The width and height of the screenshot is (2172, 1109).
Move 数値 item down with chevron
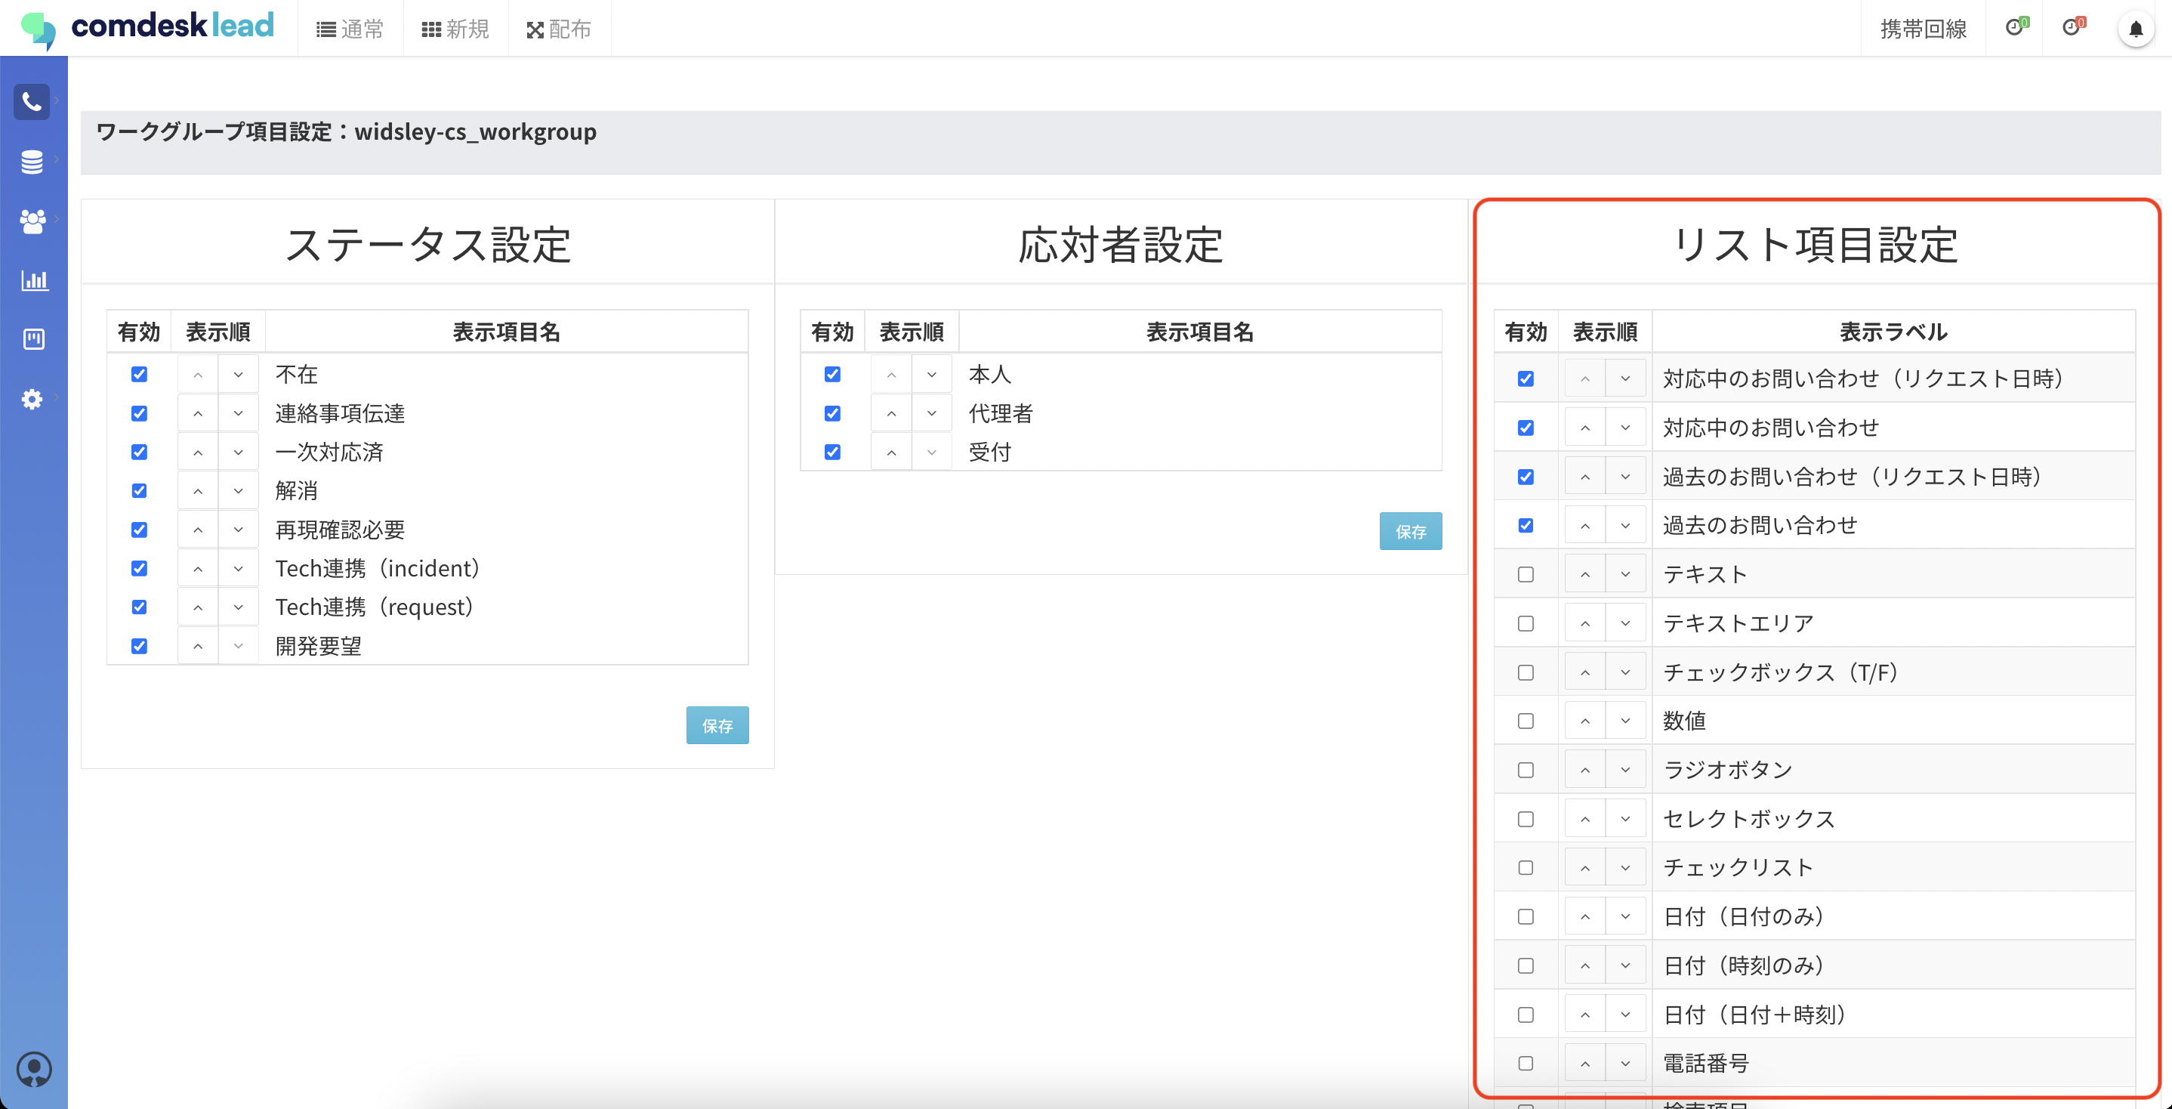point(1624,721)
